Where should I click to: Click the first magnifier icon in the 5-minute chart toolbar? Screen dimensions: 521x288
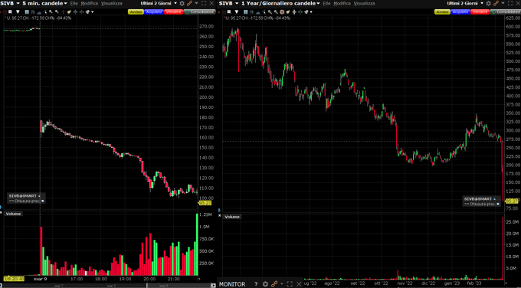(51, 12)
